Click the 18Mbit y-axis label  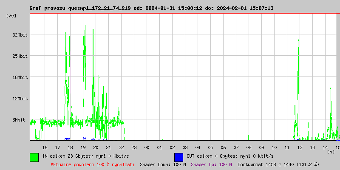[x=20, y=77]
